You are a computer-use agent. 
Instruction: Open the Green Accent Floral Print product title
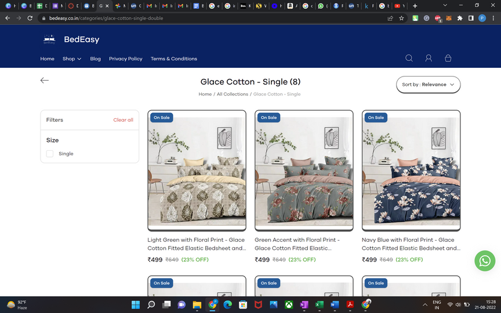(x=297, y=243)
